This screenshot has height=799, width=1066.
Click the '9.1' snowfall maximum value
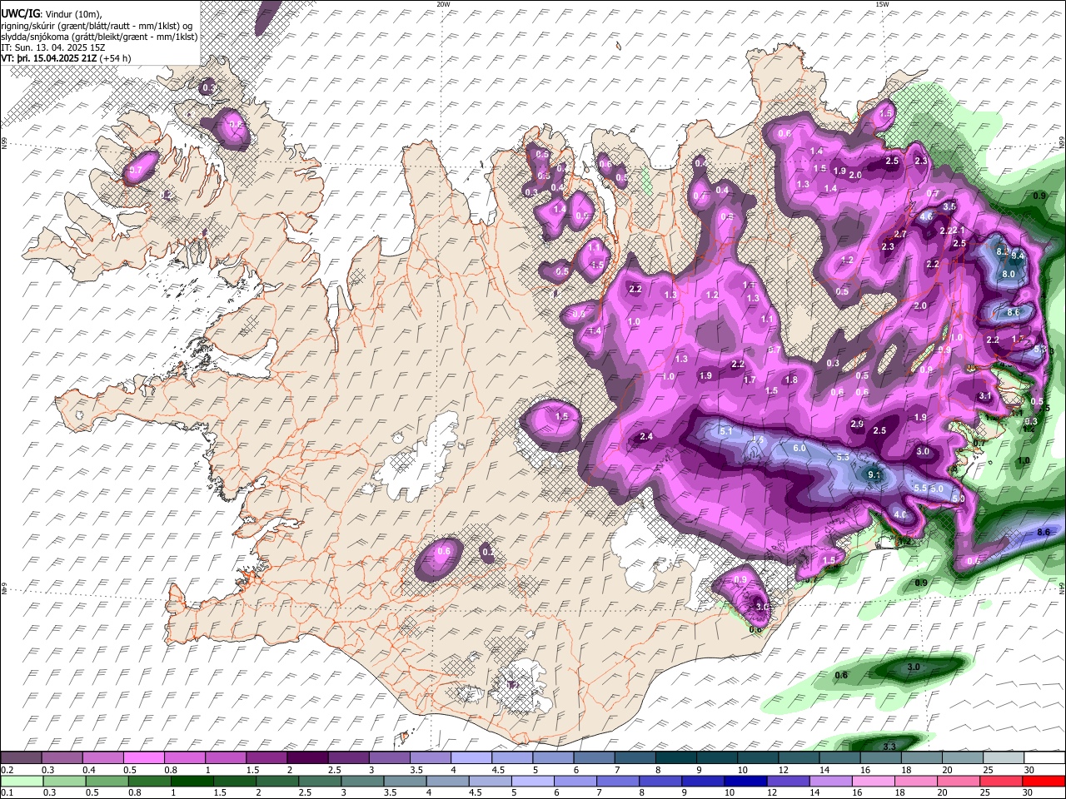[874, 475]
